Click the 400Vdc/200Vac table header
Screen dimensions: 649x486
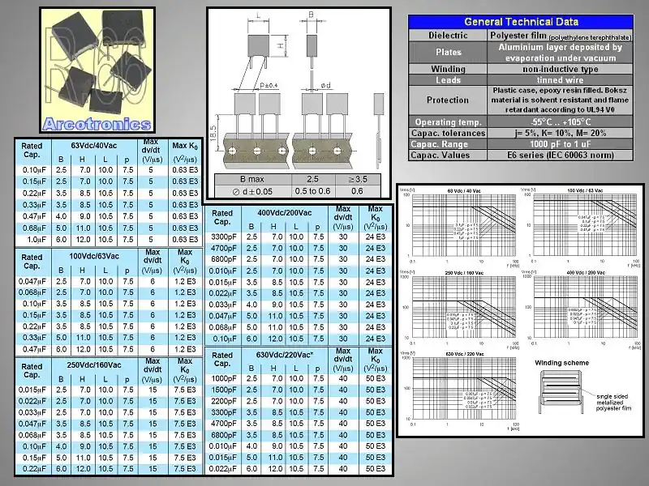284,213
